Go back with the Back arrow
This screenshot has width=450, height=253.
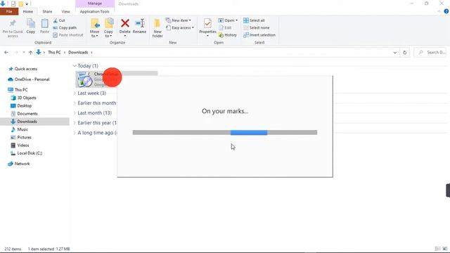pos(6,53)
